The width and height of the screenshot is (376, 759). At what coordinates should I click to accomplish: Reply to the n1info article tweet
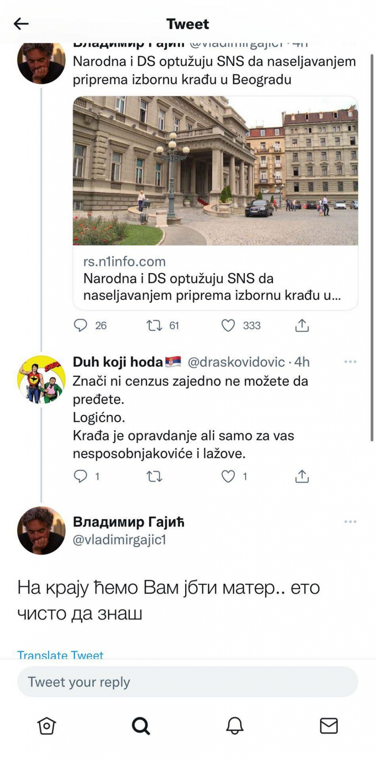[81, 325]
